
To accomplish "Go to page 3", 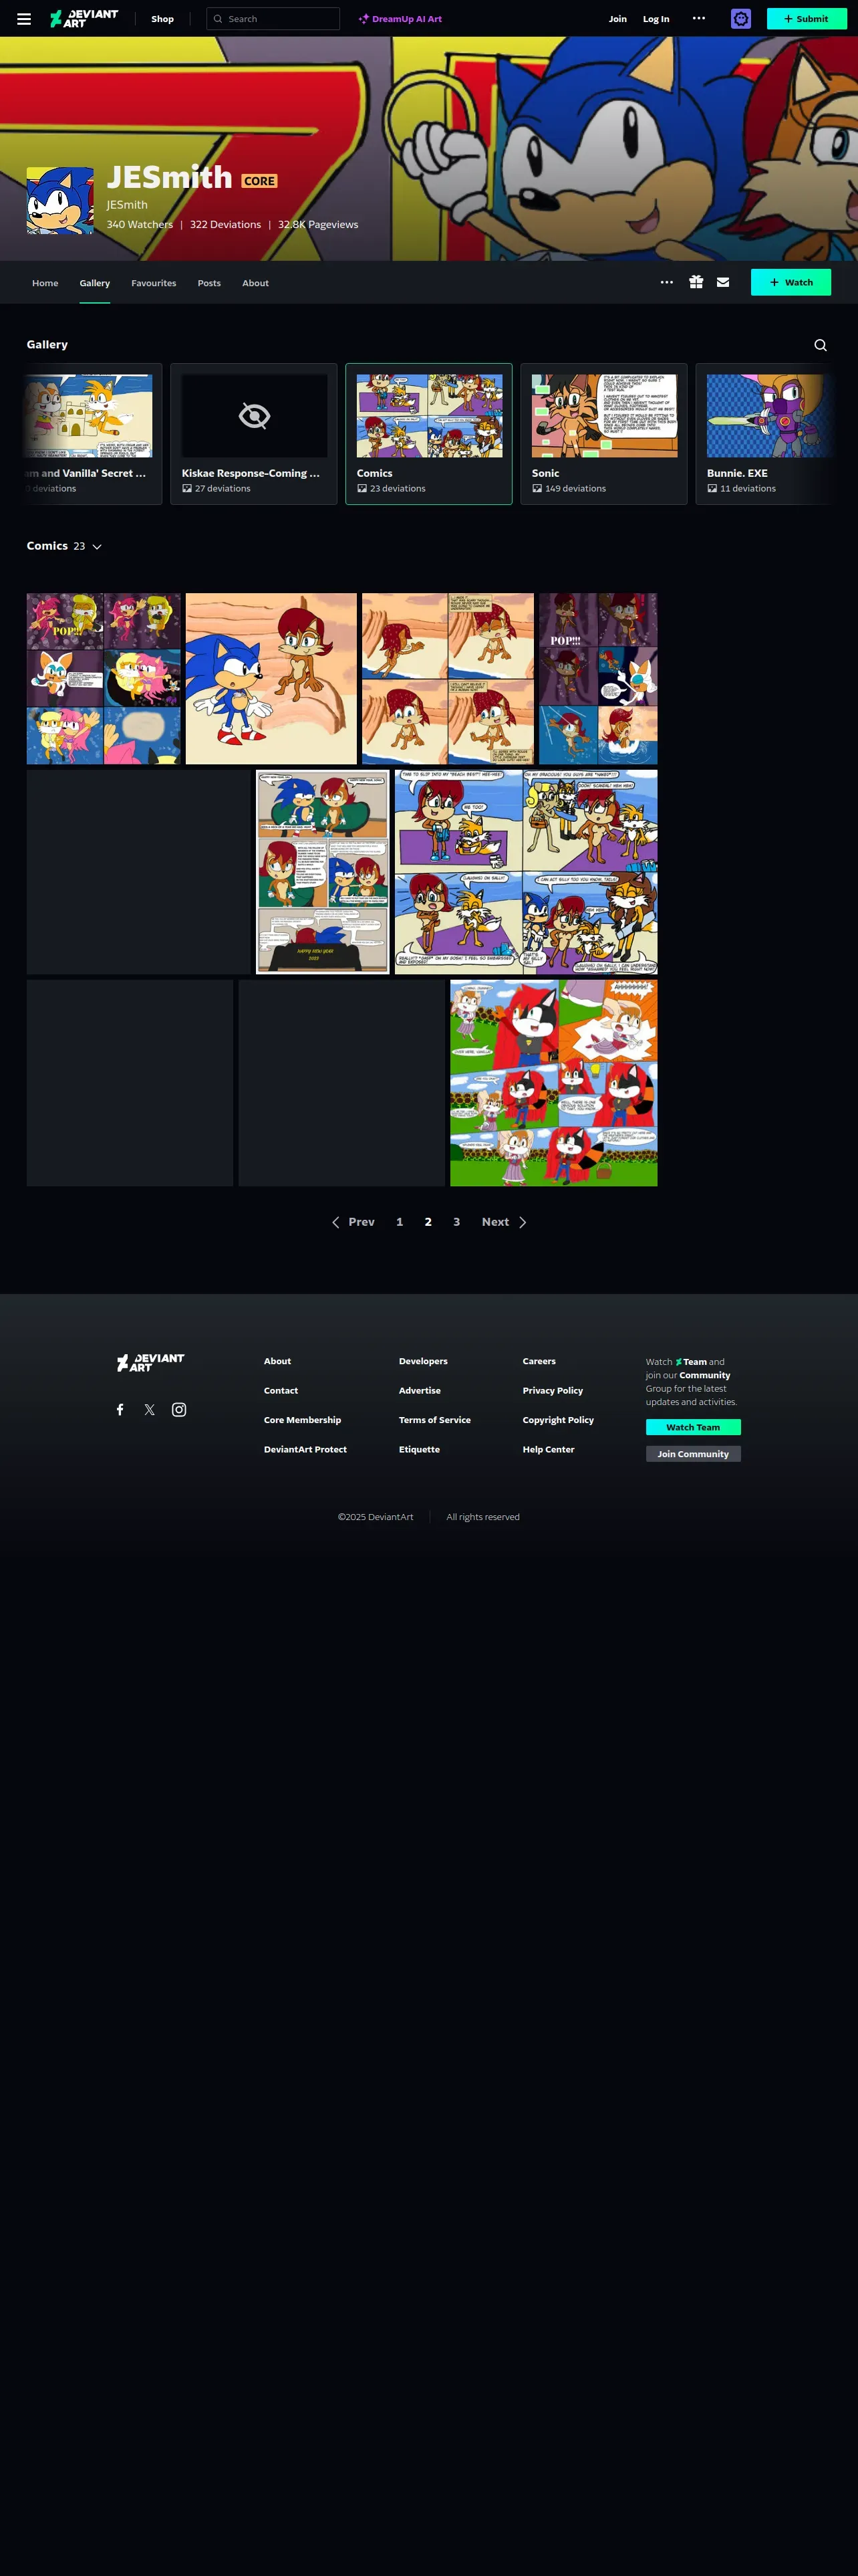I will click(x=456, y=1222).
